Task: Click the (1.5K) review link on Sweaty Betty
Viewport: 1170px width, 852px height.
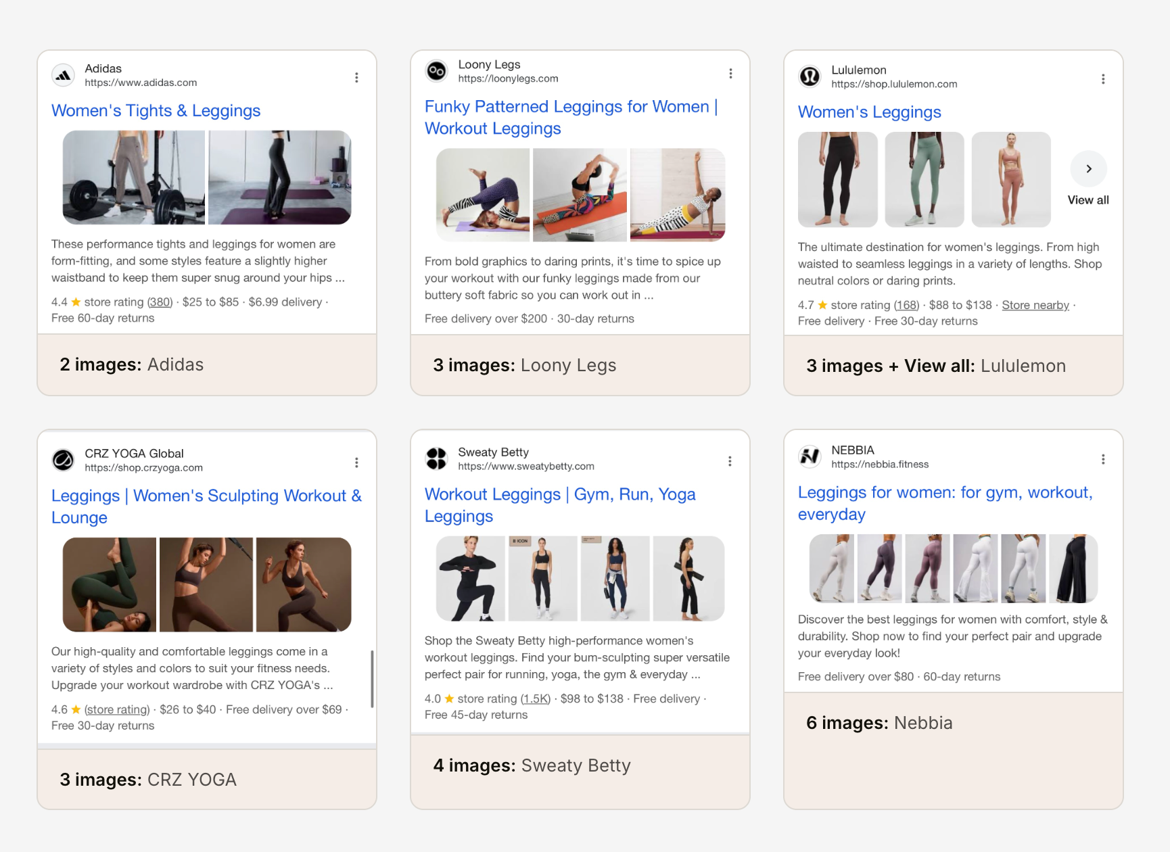Action: coord(534,699)
